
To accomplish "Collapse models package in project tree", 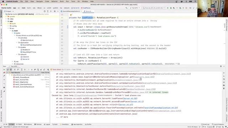I will [x=17, y=47].
